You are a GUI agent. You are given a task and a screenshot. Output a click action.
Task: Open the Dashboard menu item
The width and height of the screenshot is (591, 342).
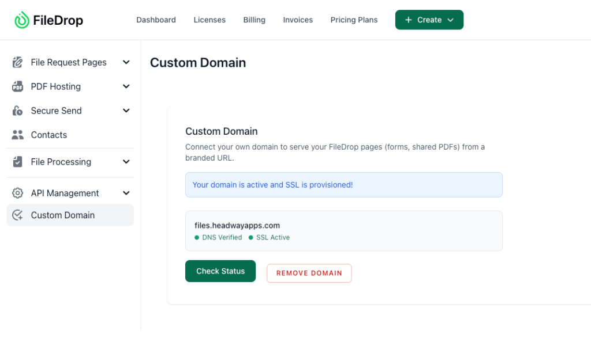[156, 20]
